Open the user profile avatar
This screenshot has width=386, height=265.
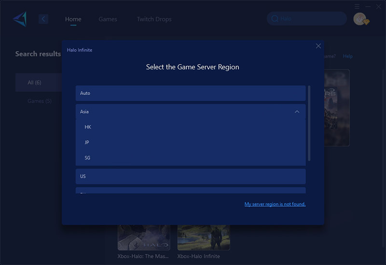pos(360,19)
